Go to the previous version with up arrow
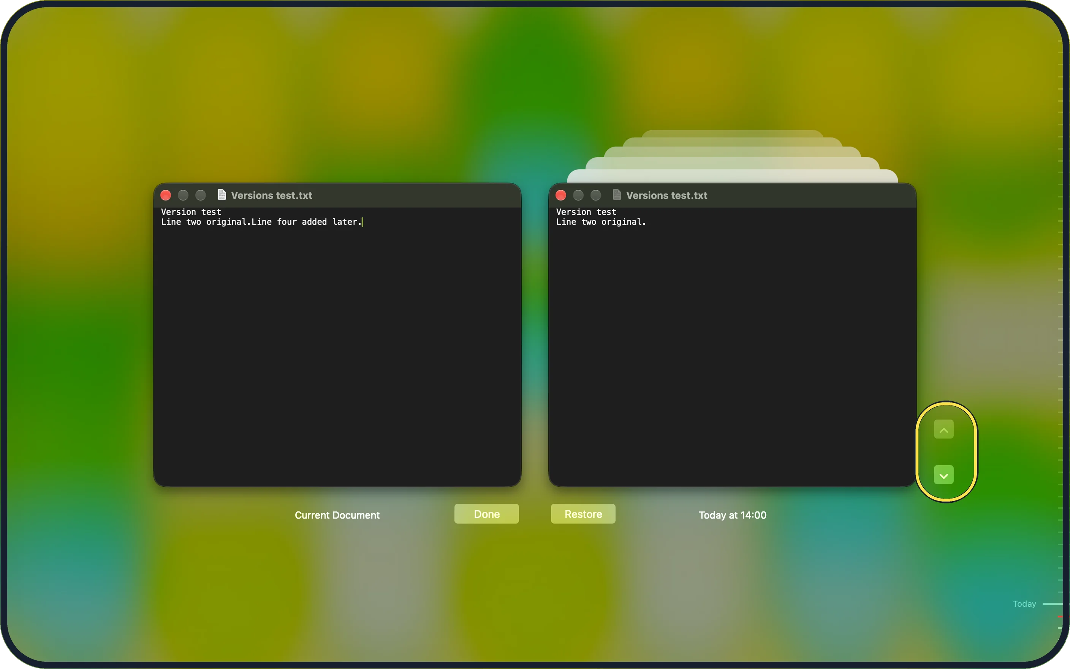 click(943, 429)
